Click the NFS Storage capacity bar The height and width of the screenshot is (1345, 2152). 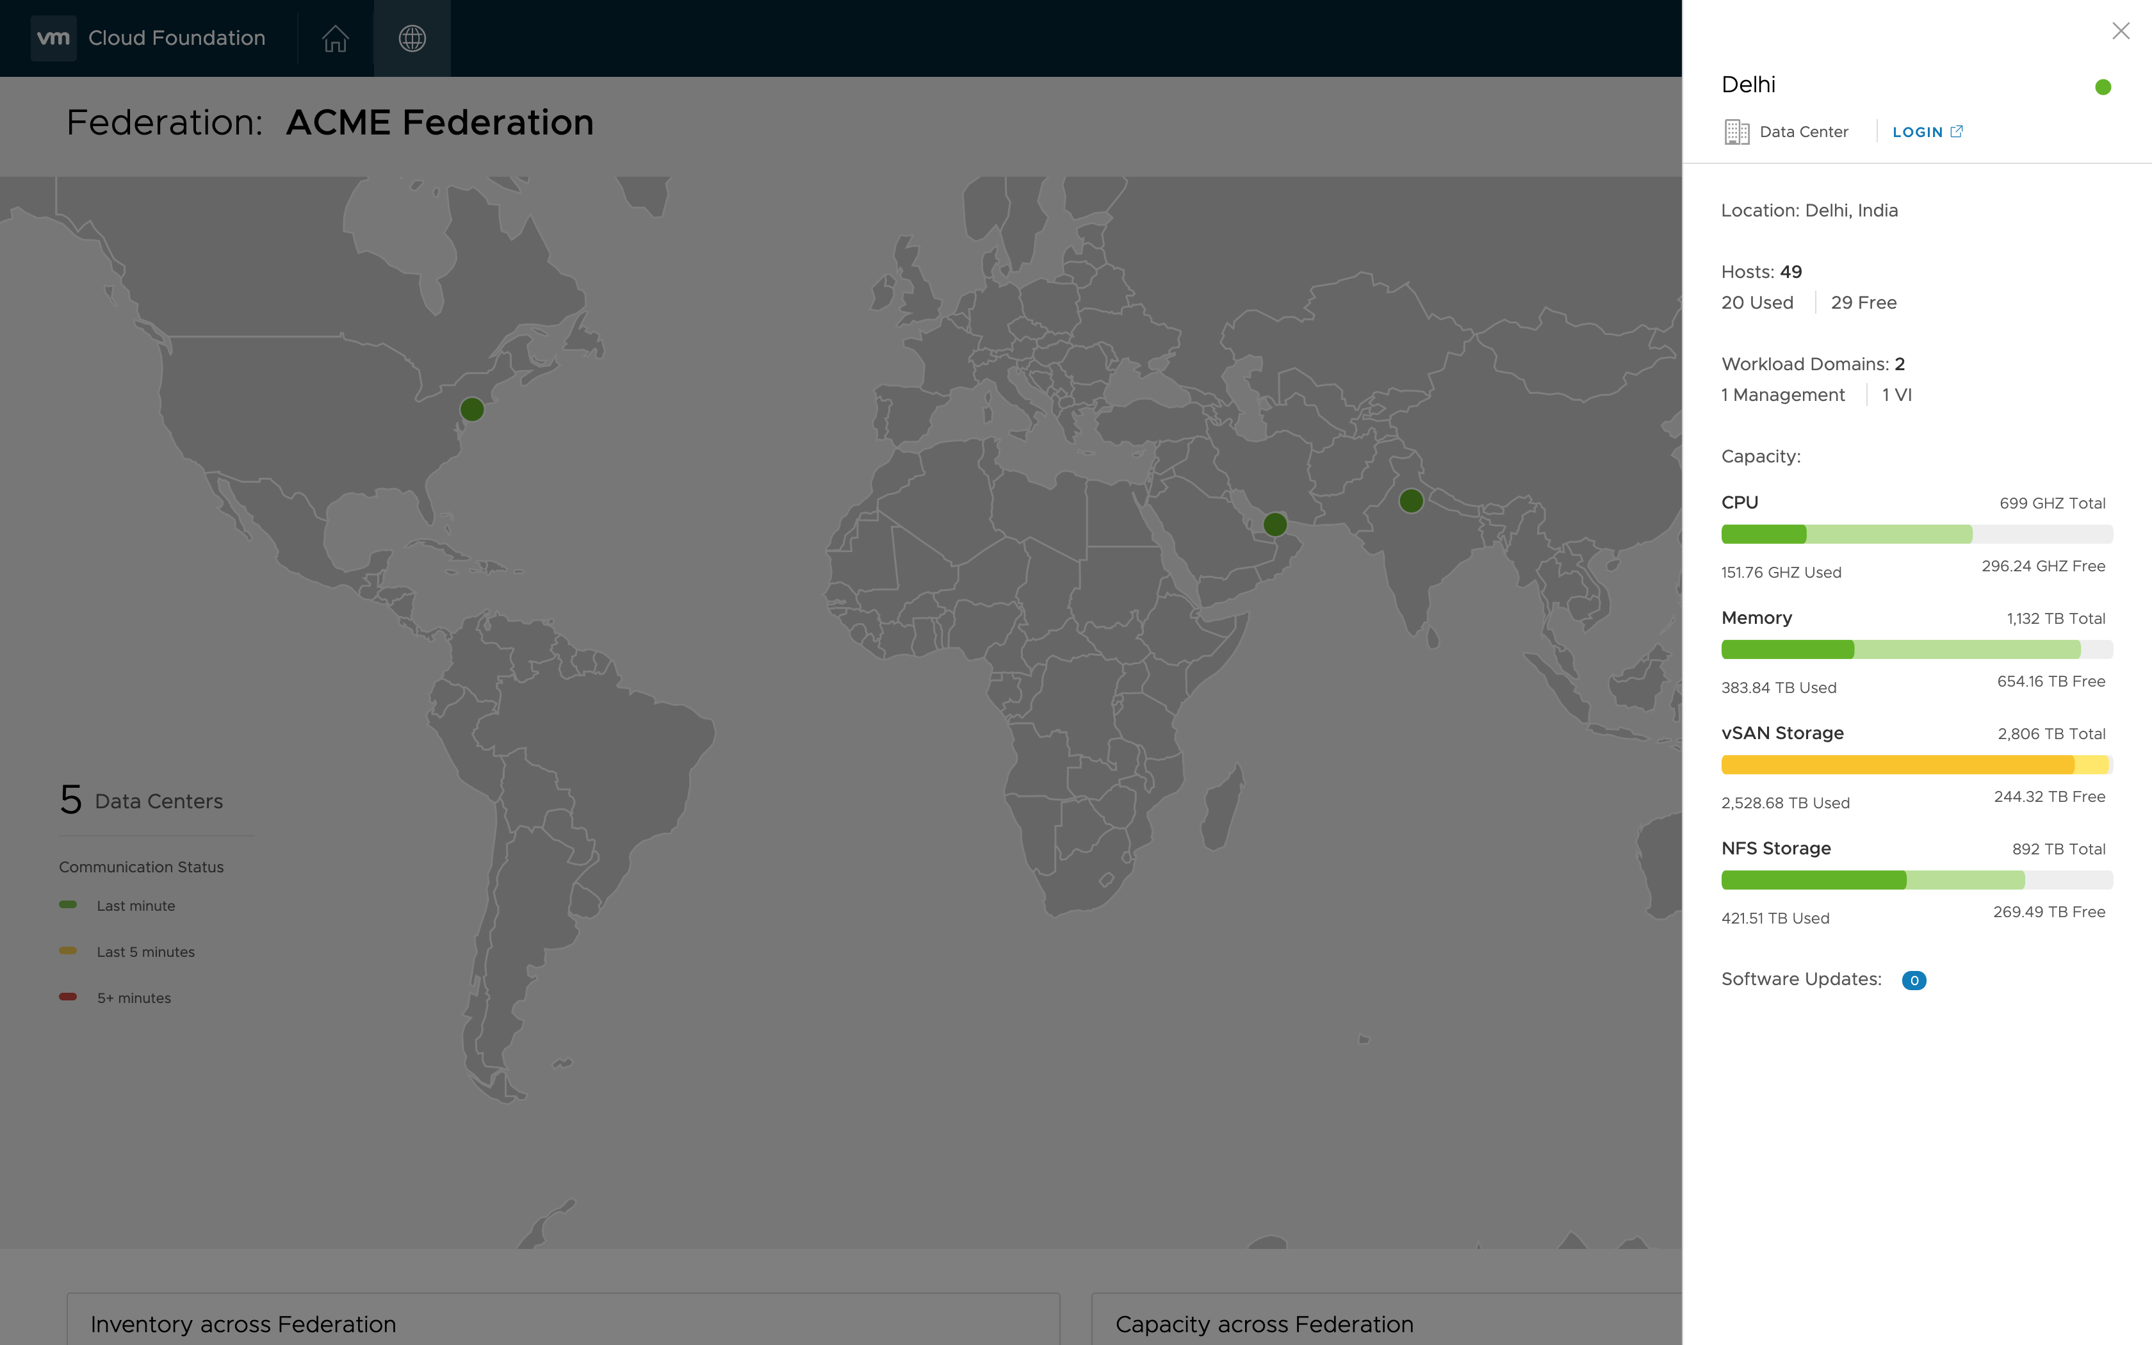[x=1916, y=880]
